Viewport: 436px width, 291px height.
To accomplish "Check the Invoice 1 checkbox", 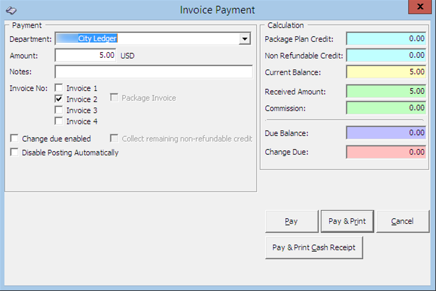I will [59, 88].
